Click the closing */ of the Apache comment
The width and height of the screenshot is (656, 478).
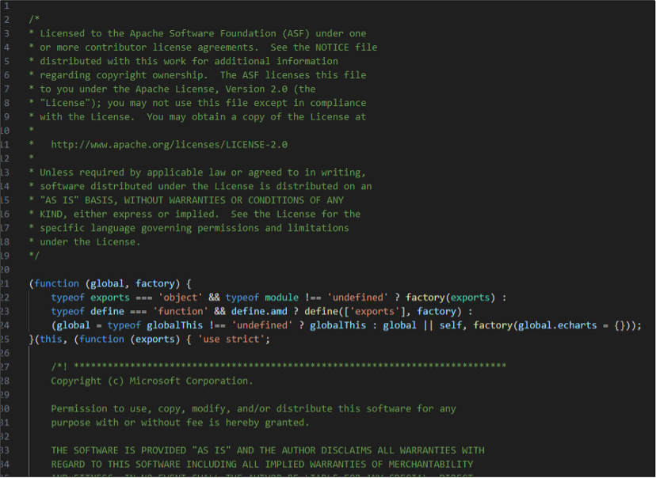click(33, 256)
